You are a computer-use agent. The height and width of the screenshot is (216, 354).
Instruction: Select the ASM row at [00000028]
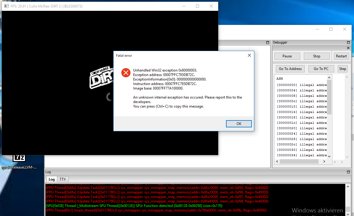point(302,139)
